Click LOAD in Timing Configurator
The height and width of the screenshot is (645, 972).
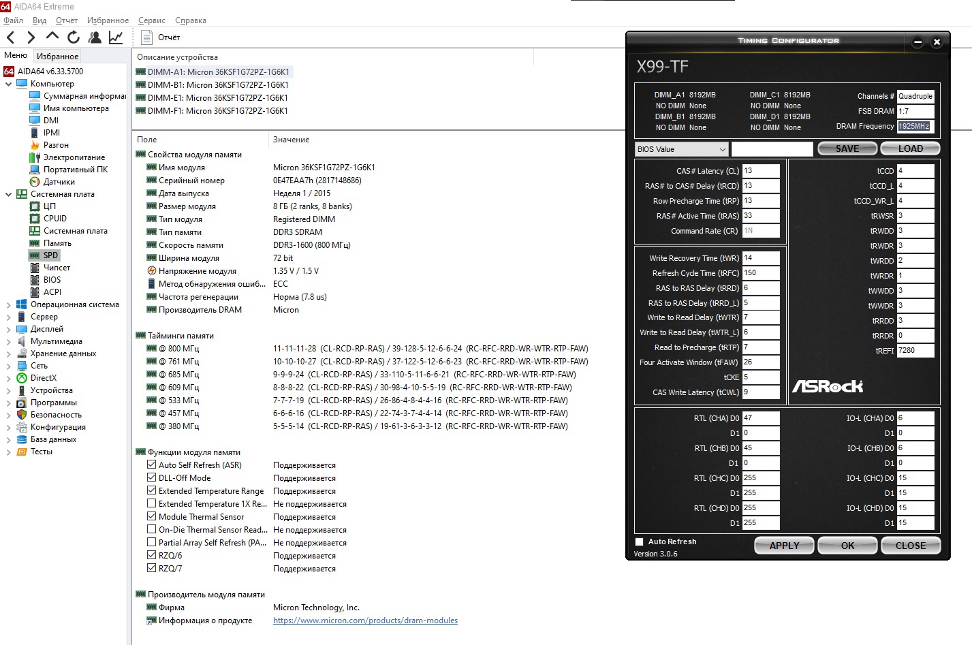(x=910, y=149)
